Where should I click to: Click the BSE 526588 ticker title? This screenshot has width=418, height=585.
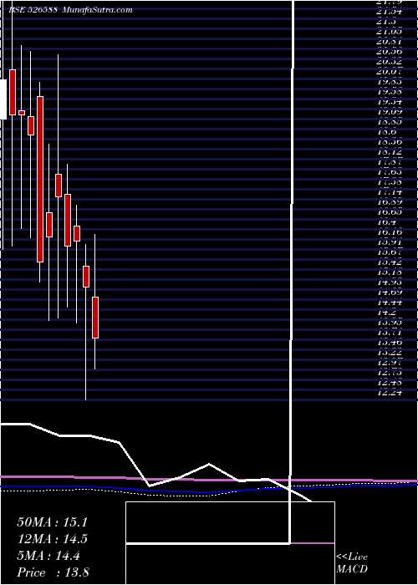tap(33, 10)
